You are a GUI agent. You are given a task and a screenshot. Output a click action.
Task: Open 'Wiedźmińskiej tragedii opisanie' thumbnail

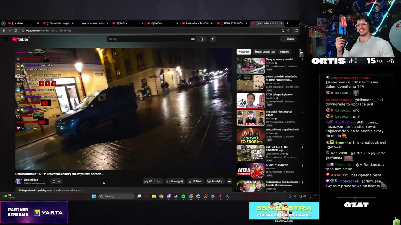point(250,136)
